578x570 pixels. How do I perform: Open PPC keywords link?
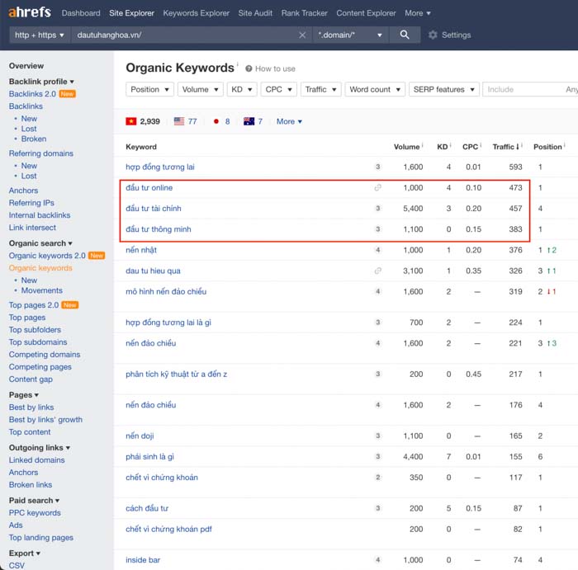35,513
